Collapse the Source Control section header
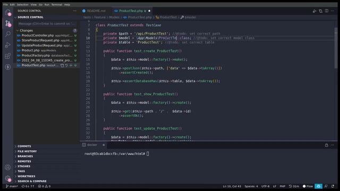The image size is (340, 191). click(47, 17)
